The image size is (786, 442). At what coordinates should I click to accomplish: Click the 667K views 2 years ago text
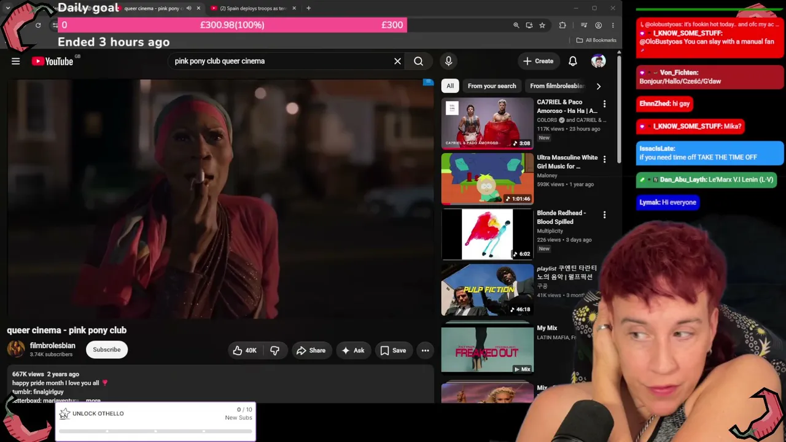pos(45,374)
